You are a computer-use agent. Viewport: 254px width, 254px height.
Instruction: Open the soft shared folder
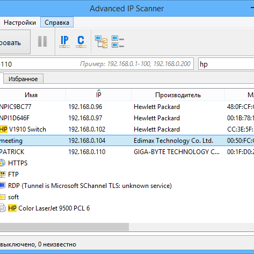coord(13,197)
